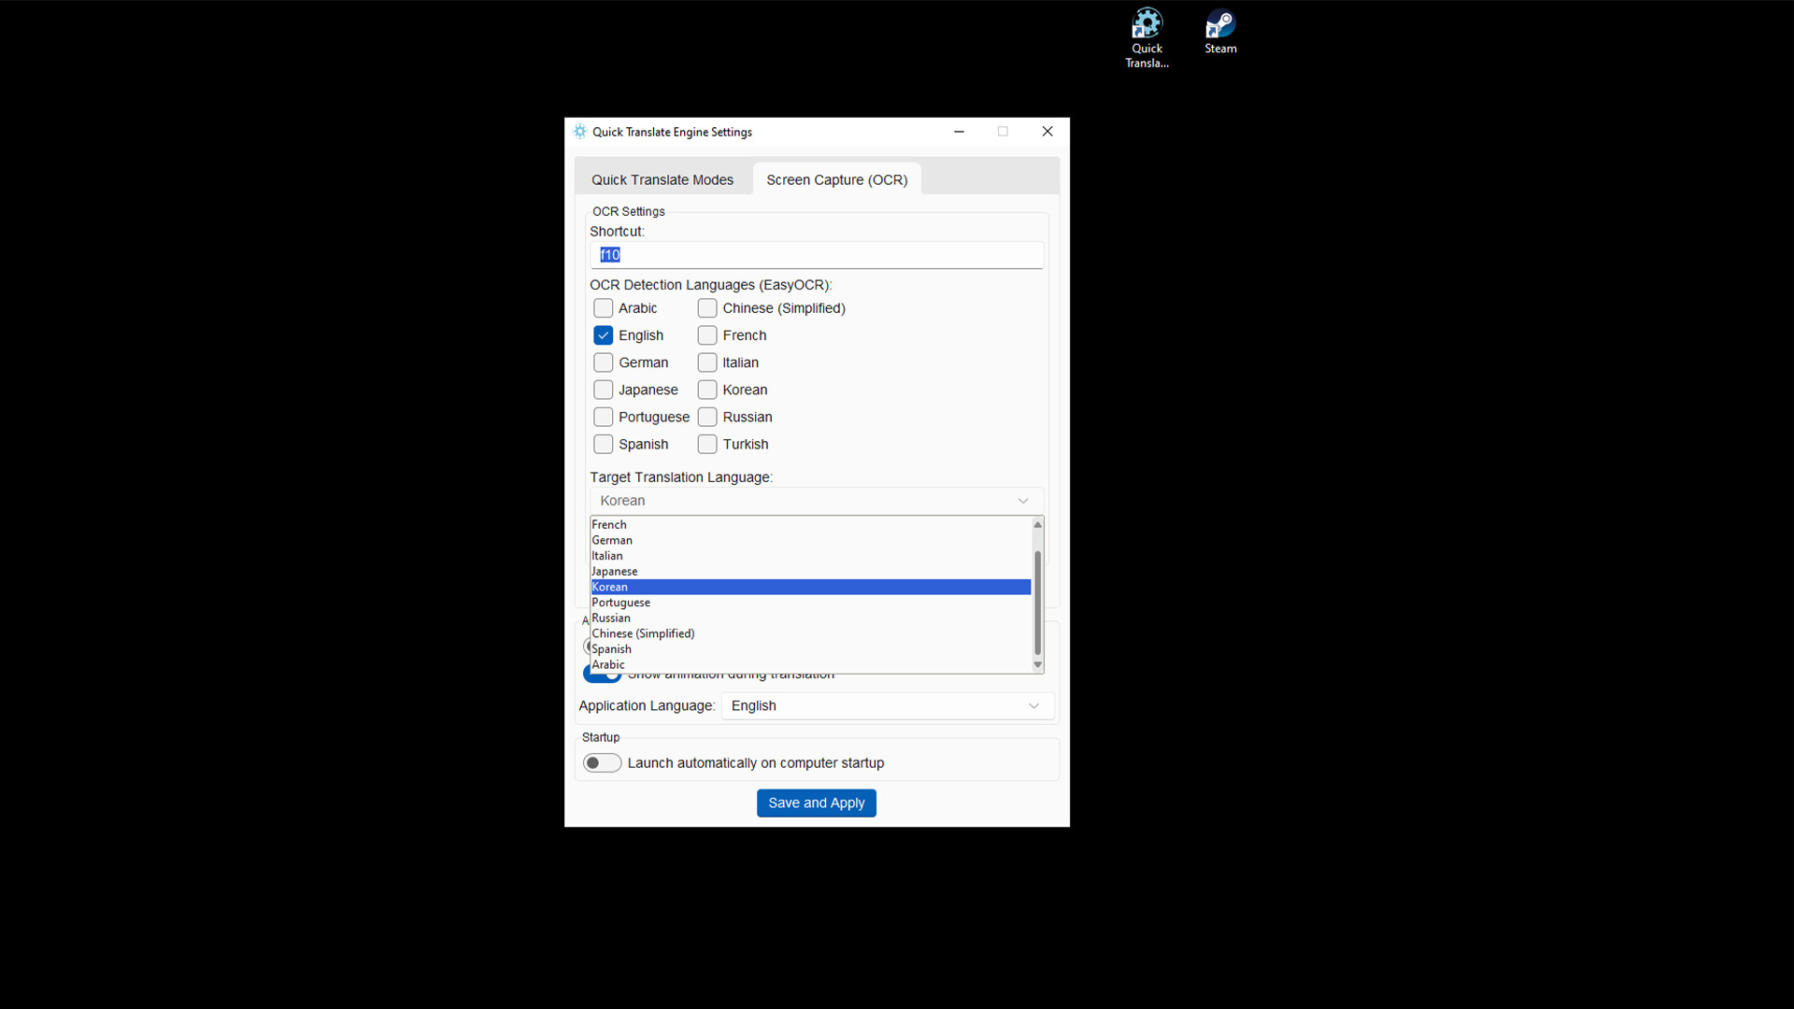Check the Japanese OCR language box
Screen dimensions: 1794x1009
click(604, 390)
